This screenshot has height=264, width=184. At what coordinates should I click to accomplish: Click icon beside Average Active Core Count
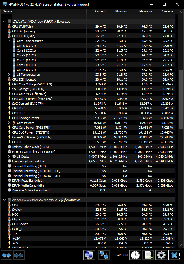click(10, 190)
